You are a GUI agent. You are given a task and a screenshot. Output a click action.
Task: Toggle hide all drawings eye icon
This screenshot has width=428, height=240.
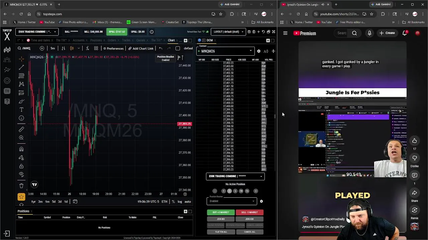click(21, 174)
